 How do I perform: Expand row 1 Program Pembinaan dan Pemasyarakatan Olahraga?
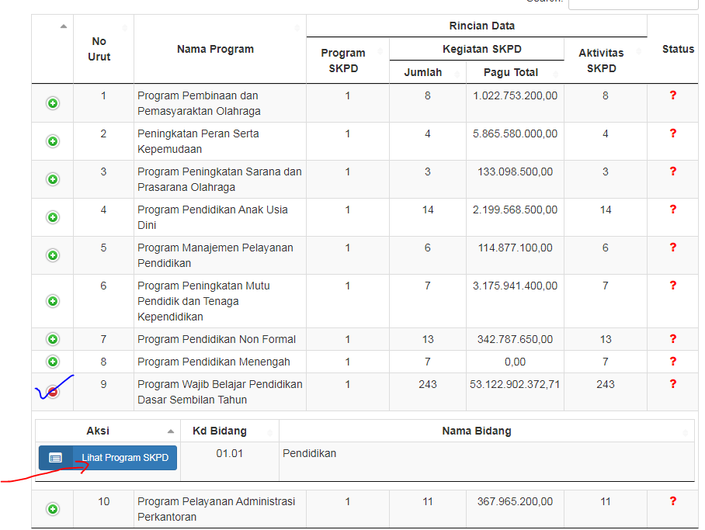click(x=53, y=103)
